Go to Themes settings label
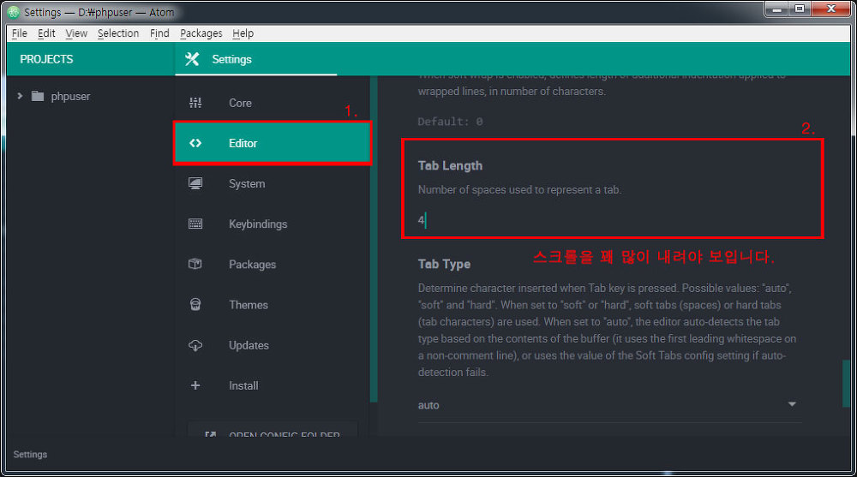This screenshot has height=477, width=857. 249,305
